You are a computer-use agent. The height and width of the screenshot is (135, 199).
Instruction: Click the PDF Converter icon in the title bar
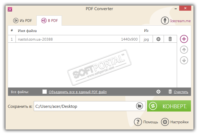click(10, 9)
